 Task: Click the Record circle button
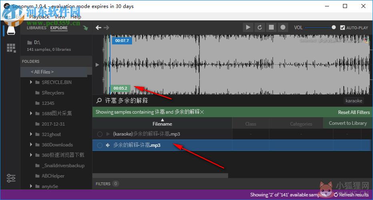(283, 27)
